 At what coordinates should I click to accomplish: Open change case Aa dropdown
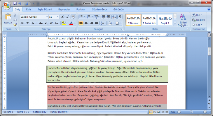click(x=57, y=23)
